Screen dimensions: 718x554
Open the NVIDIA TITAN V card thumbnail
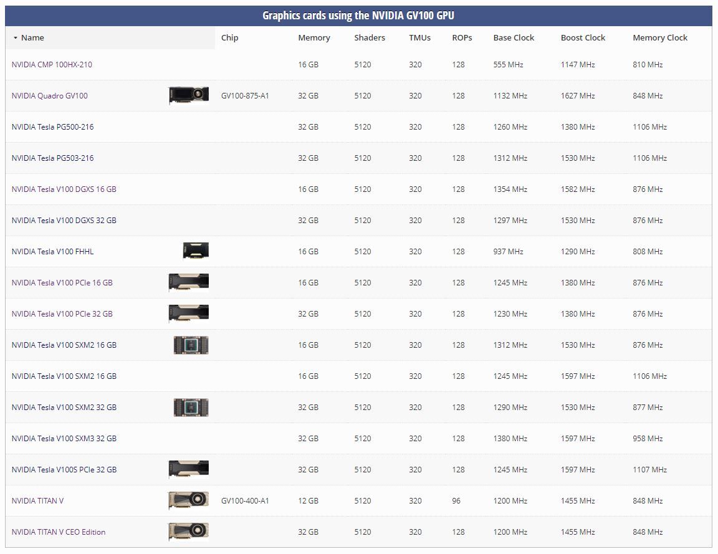(x=189, y=500)
